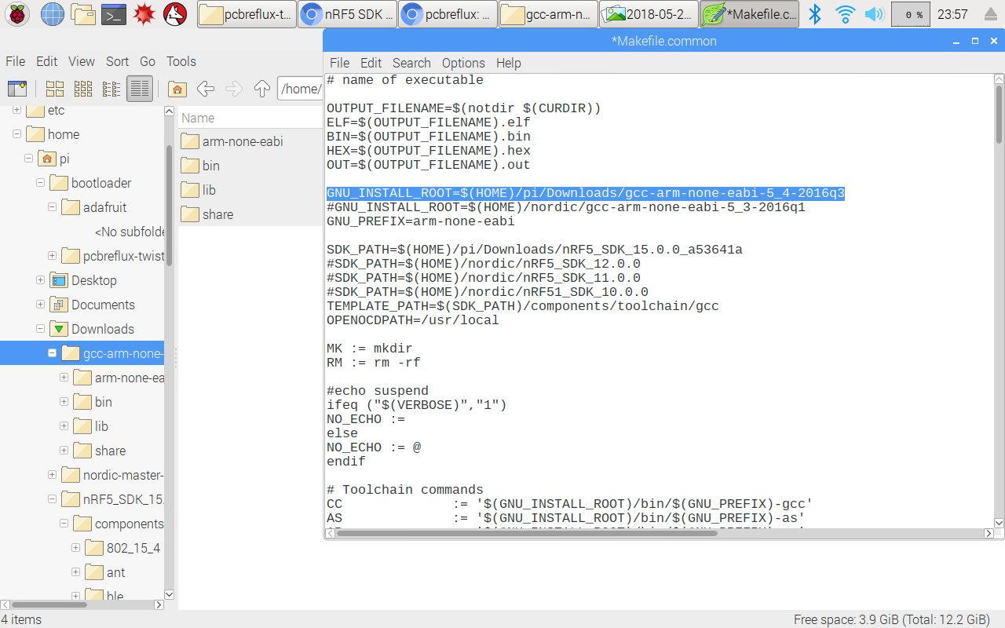Image resolution: width=1005 pixels, height=628 pixels.
Task: Open the File menu in Makefile.common editor
Action: [x=340, y=63]
